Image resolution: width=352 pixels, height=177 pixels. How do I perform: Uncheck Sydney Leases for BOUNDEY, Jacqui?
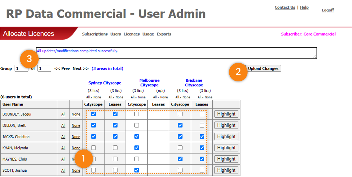click(x=115, y=114)
